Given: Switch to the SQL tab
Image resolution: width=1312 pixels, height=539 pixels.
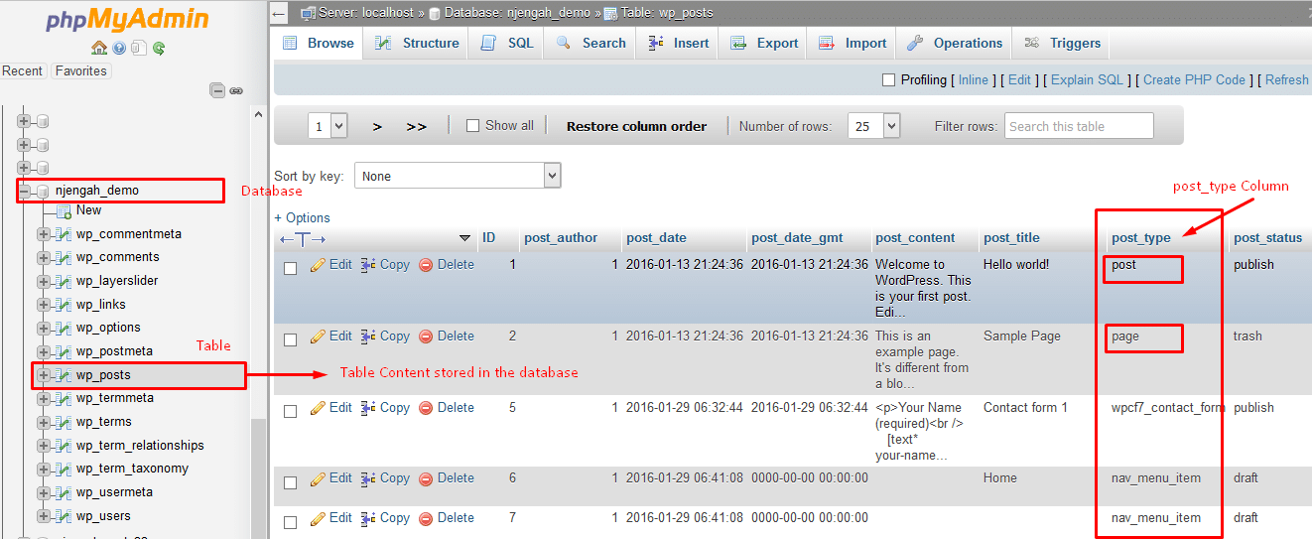Looking at the screenshot, I should coord(506,43).
